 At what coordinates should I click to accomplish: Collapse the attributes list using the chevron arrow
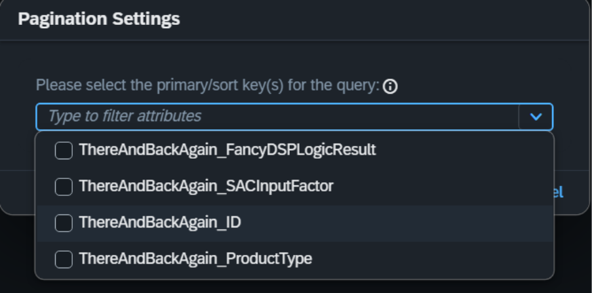(536, 117)
